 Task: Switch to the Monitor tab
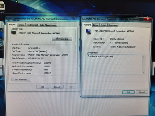pyautogui.click(x=21, y=25)
